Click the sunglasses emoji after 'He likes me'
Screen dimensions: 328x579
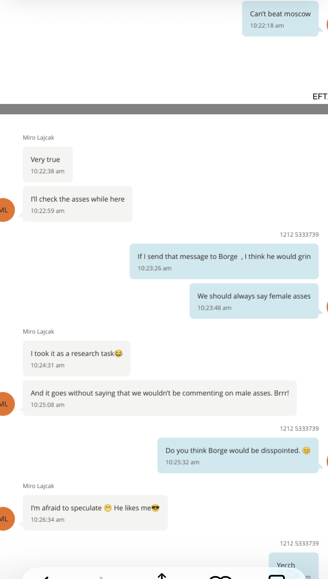tap(155, 508)
